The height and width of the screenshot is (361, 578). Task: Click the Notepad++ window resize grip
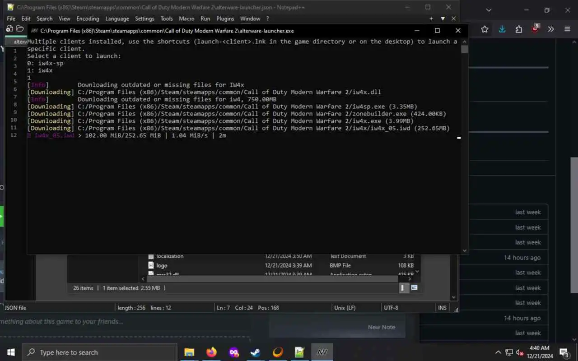coord(456,309)
